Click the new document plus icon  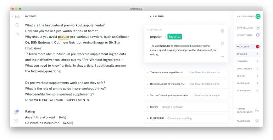tap(17, 25)
